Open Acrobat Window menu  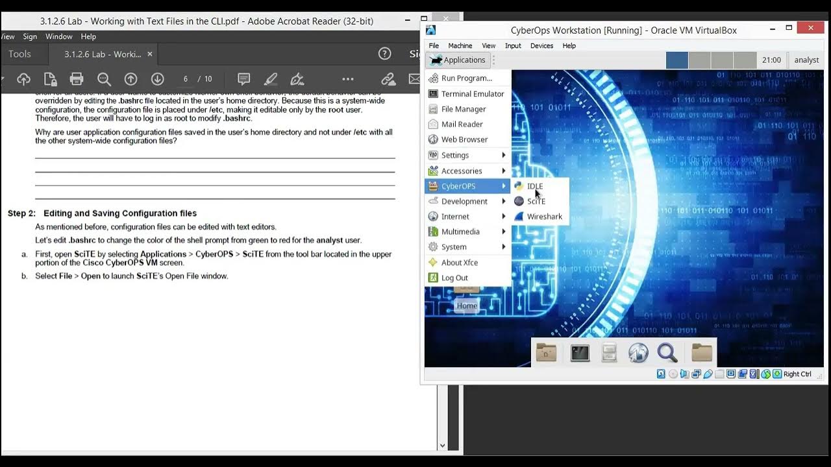pyautogui.click(x=59, y=37)
